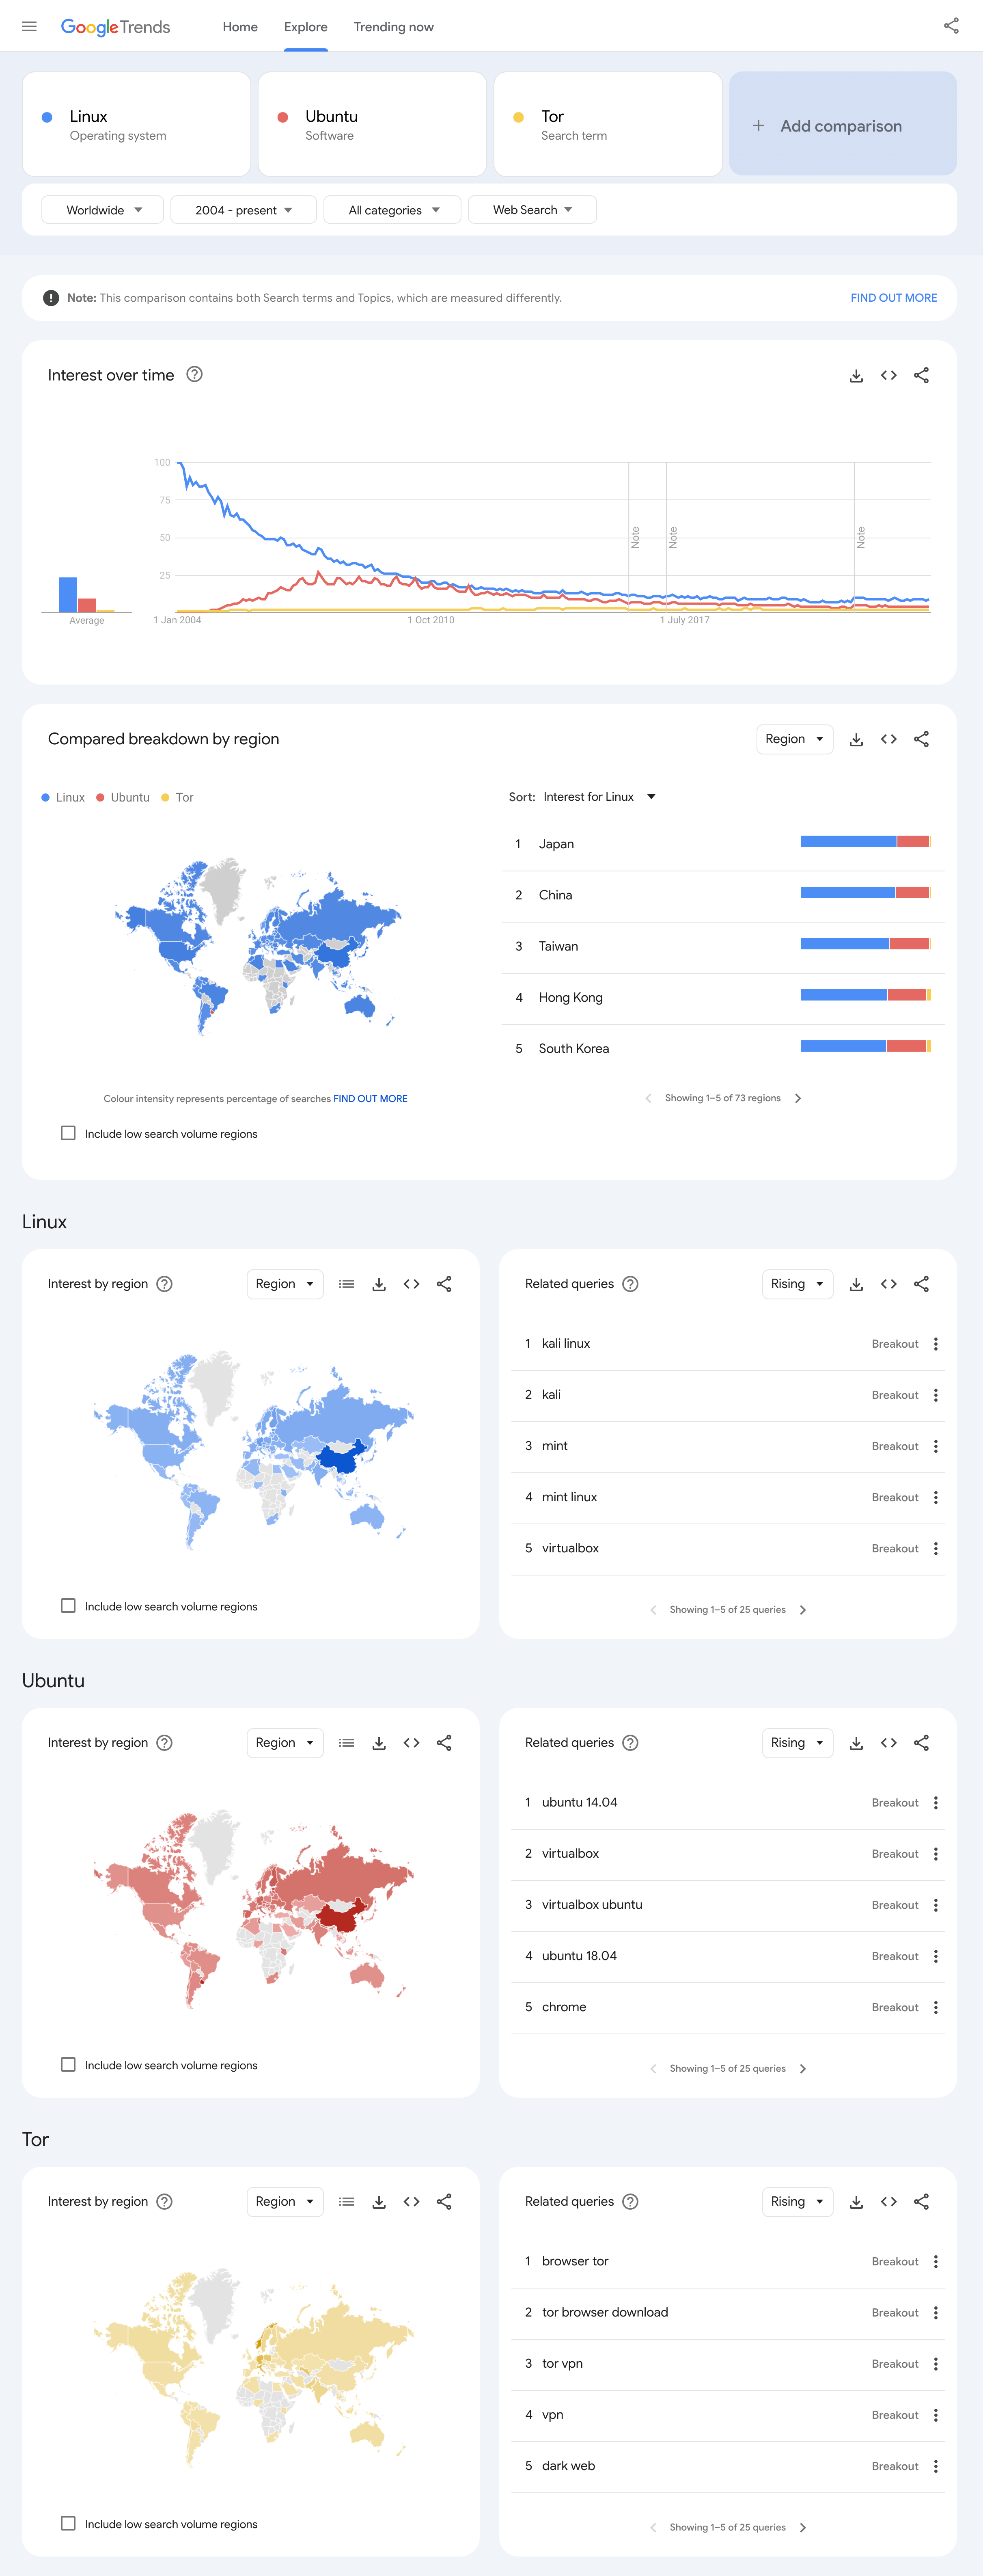Select Japan in the region ranking

(722, 844)
